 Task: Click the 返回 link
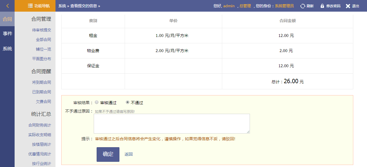click(x=128, y=154)
